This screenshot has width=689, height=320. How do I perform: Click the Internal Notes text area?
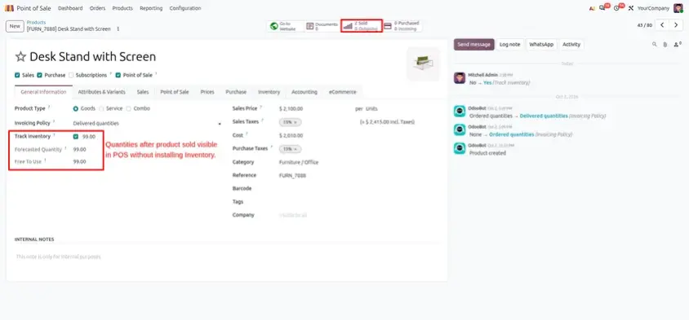pyautogui.click(x=227, y=256)
